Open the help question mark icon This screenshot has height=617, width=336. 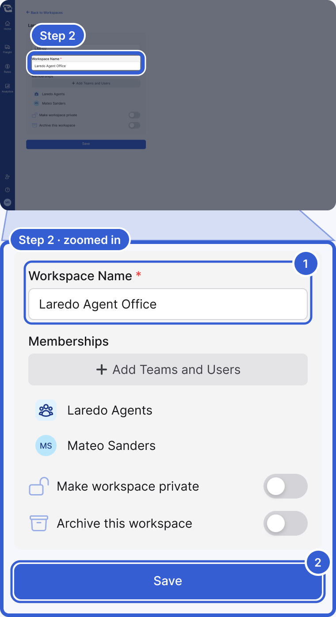[7, 190]
